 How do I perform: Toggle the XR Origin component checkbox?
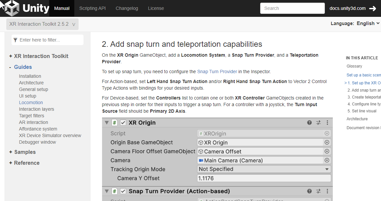coord(123,123)
